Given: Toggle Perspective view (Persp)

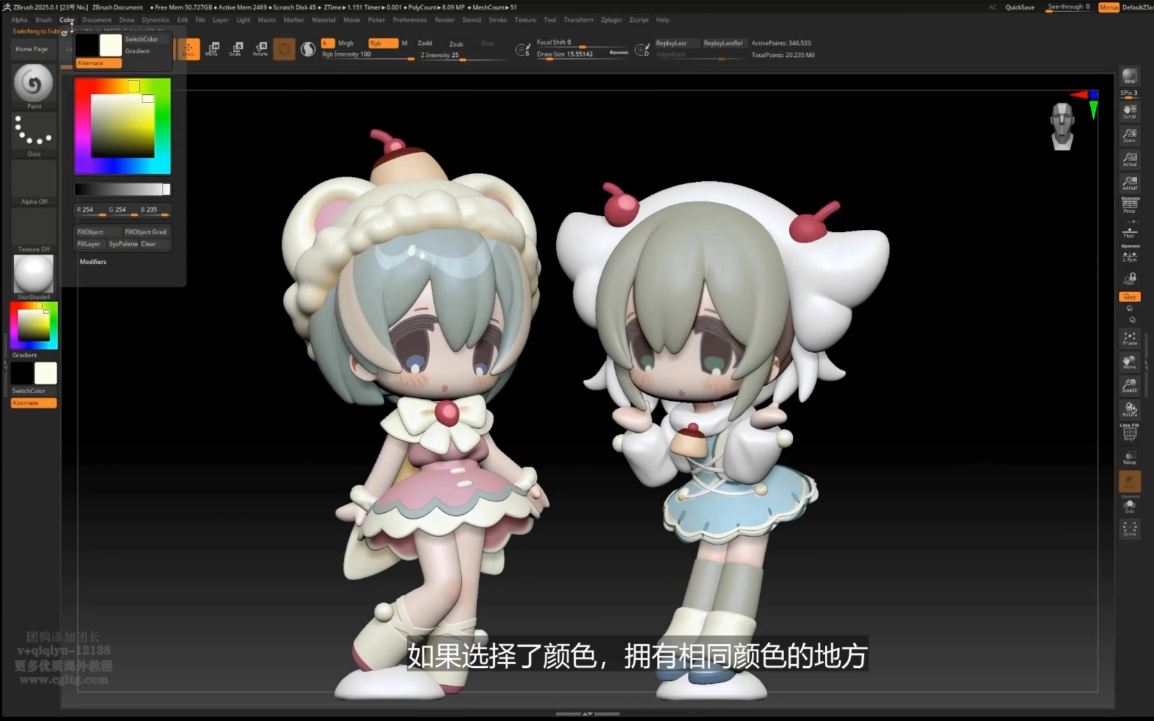Looking at the screenshot, I should (1130, 205).
